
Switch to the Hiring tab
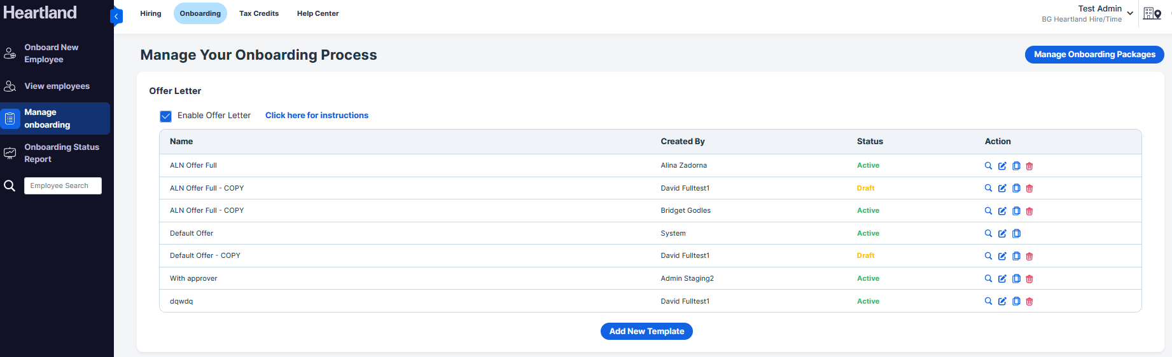click(151, 13)
